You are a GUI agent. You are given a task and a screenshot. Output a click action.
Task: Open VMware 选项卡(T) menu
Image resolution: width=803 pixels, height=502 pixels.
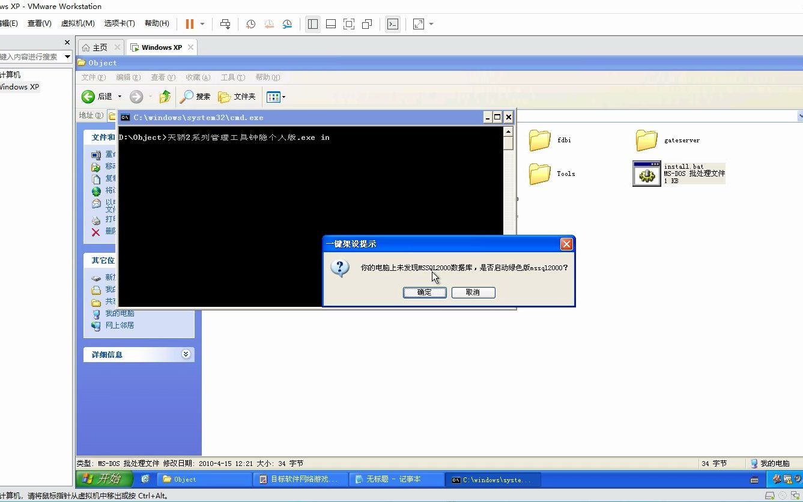pyautogui.click(x=120, y=23)
